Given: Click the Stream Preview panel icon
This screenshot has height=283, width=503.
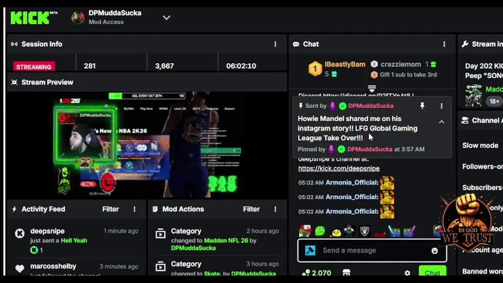Looking at the screenshot, I should [14, 82].
